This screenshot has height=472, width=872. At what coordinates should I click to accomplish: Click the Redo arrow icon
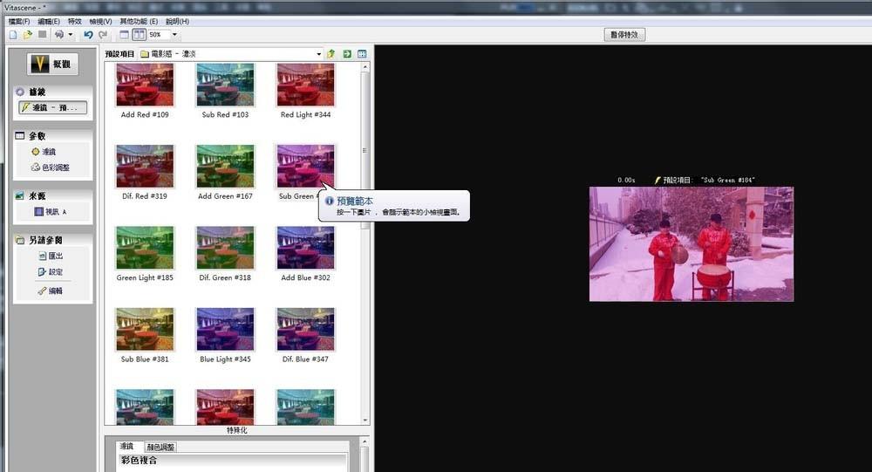(x=103, y=35)
